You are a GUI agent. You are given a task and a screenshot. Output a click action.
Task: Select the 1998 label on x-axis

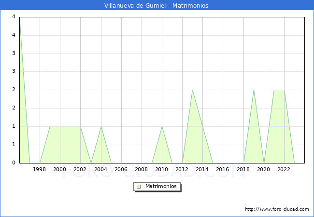tap(40, 169)
